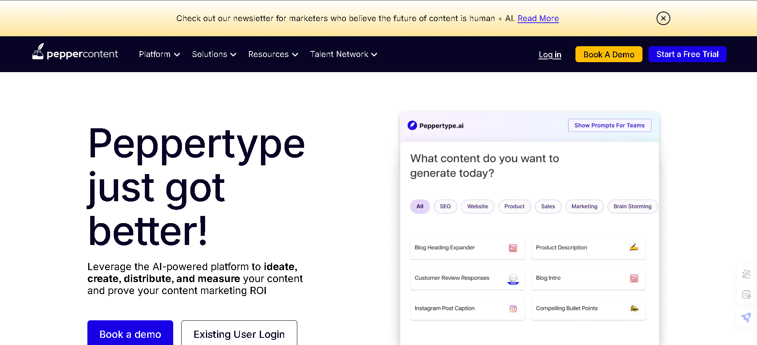Image resolution: width=757 pixels, height=345 pixels.
Task: Click the 'Peppertype just got better!' headline
Action: (x=196, y=187)
